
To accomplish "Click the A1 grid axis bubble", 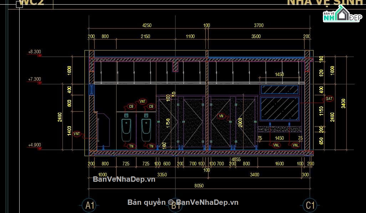I will (x=90, y=205).
